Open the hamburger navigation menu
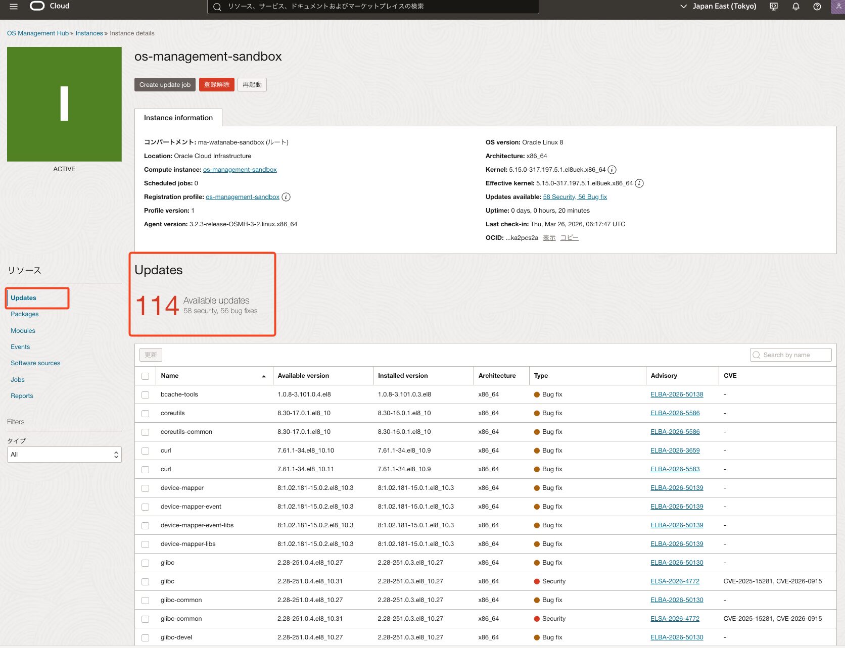 coord(14,7)
